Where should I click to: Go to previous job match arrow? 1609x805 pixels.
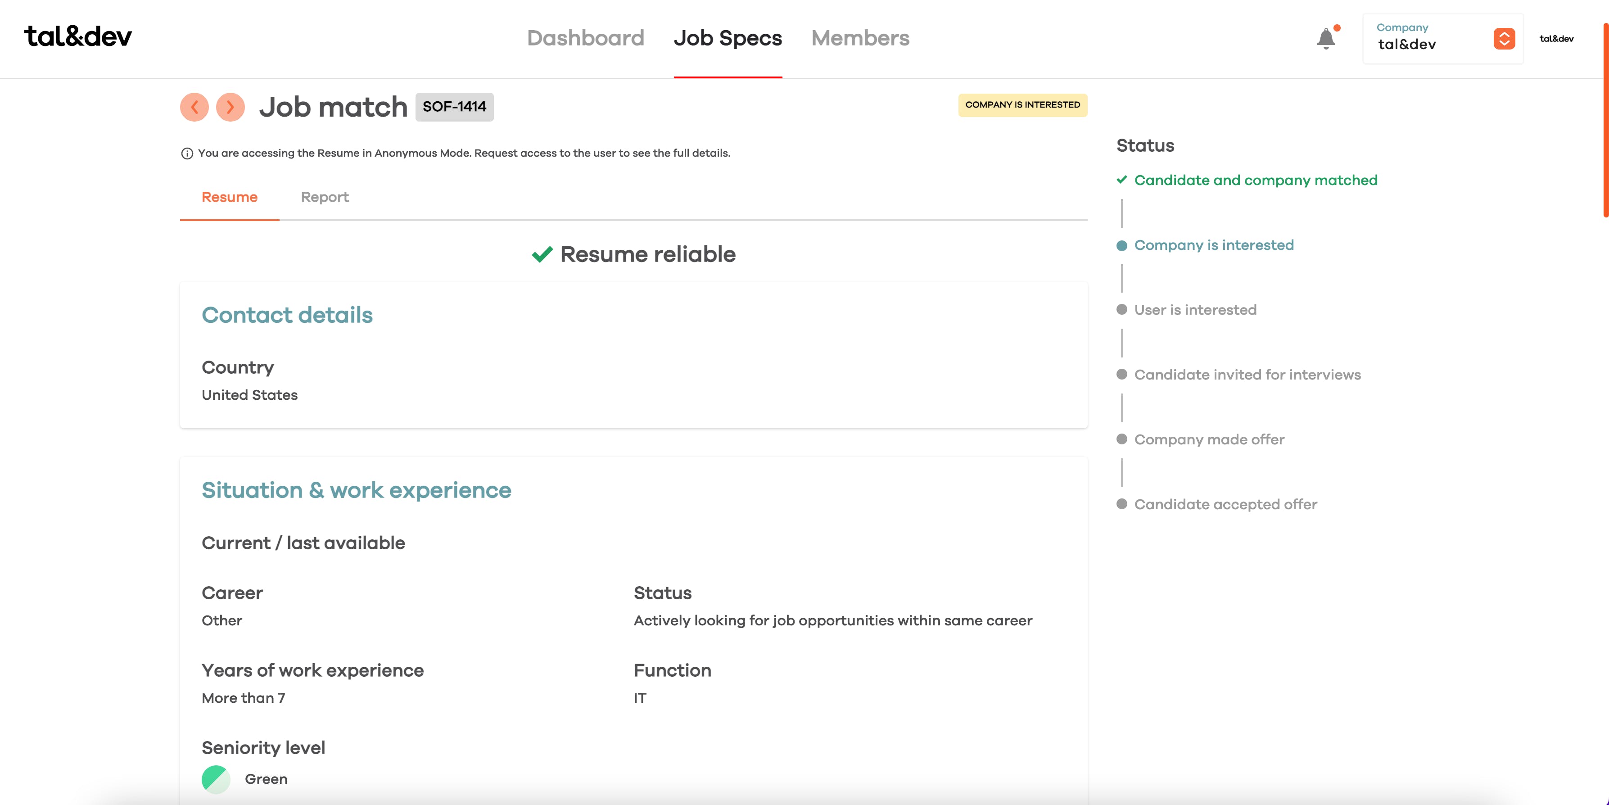pyautogui.click(x=194, y=108)
